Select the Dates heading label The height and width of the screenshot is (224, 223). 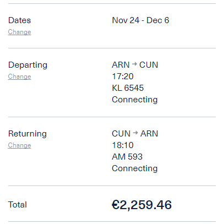tap(19, 20)
